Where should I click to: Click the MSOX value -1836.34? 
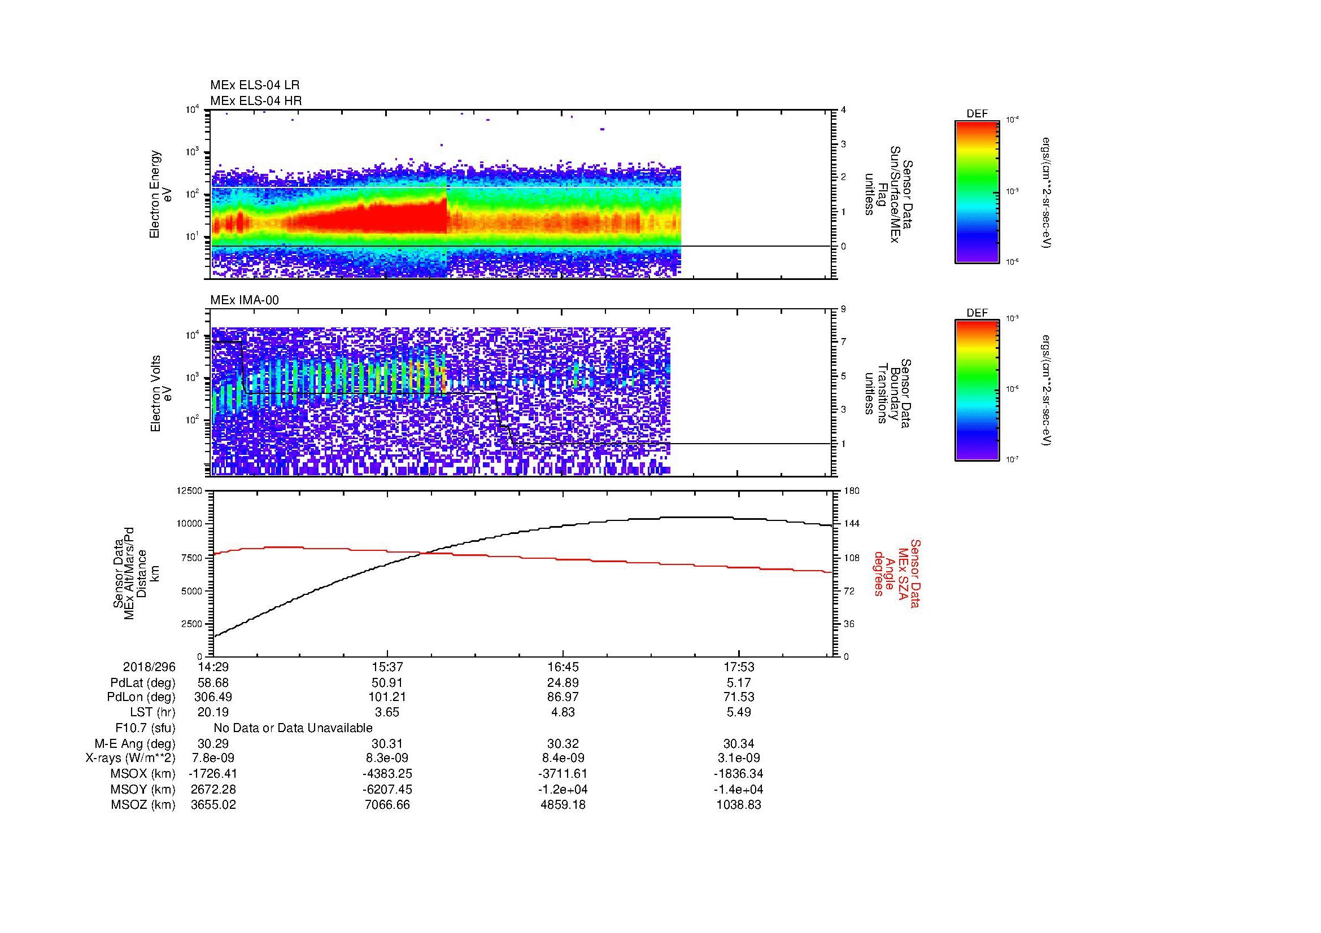[738, 774]
